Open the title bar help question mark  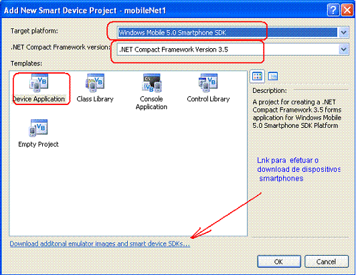click(x=333, y=10)
